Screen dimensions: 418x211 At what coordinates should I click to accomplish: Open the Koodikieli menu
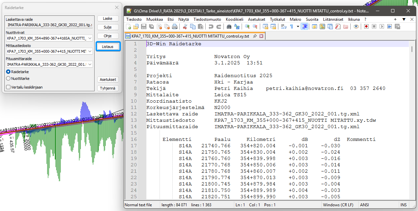click(234, 19)
